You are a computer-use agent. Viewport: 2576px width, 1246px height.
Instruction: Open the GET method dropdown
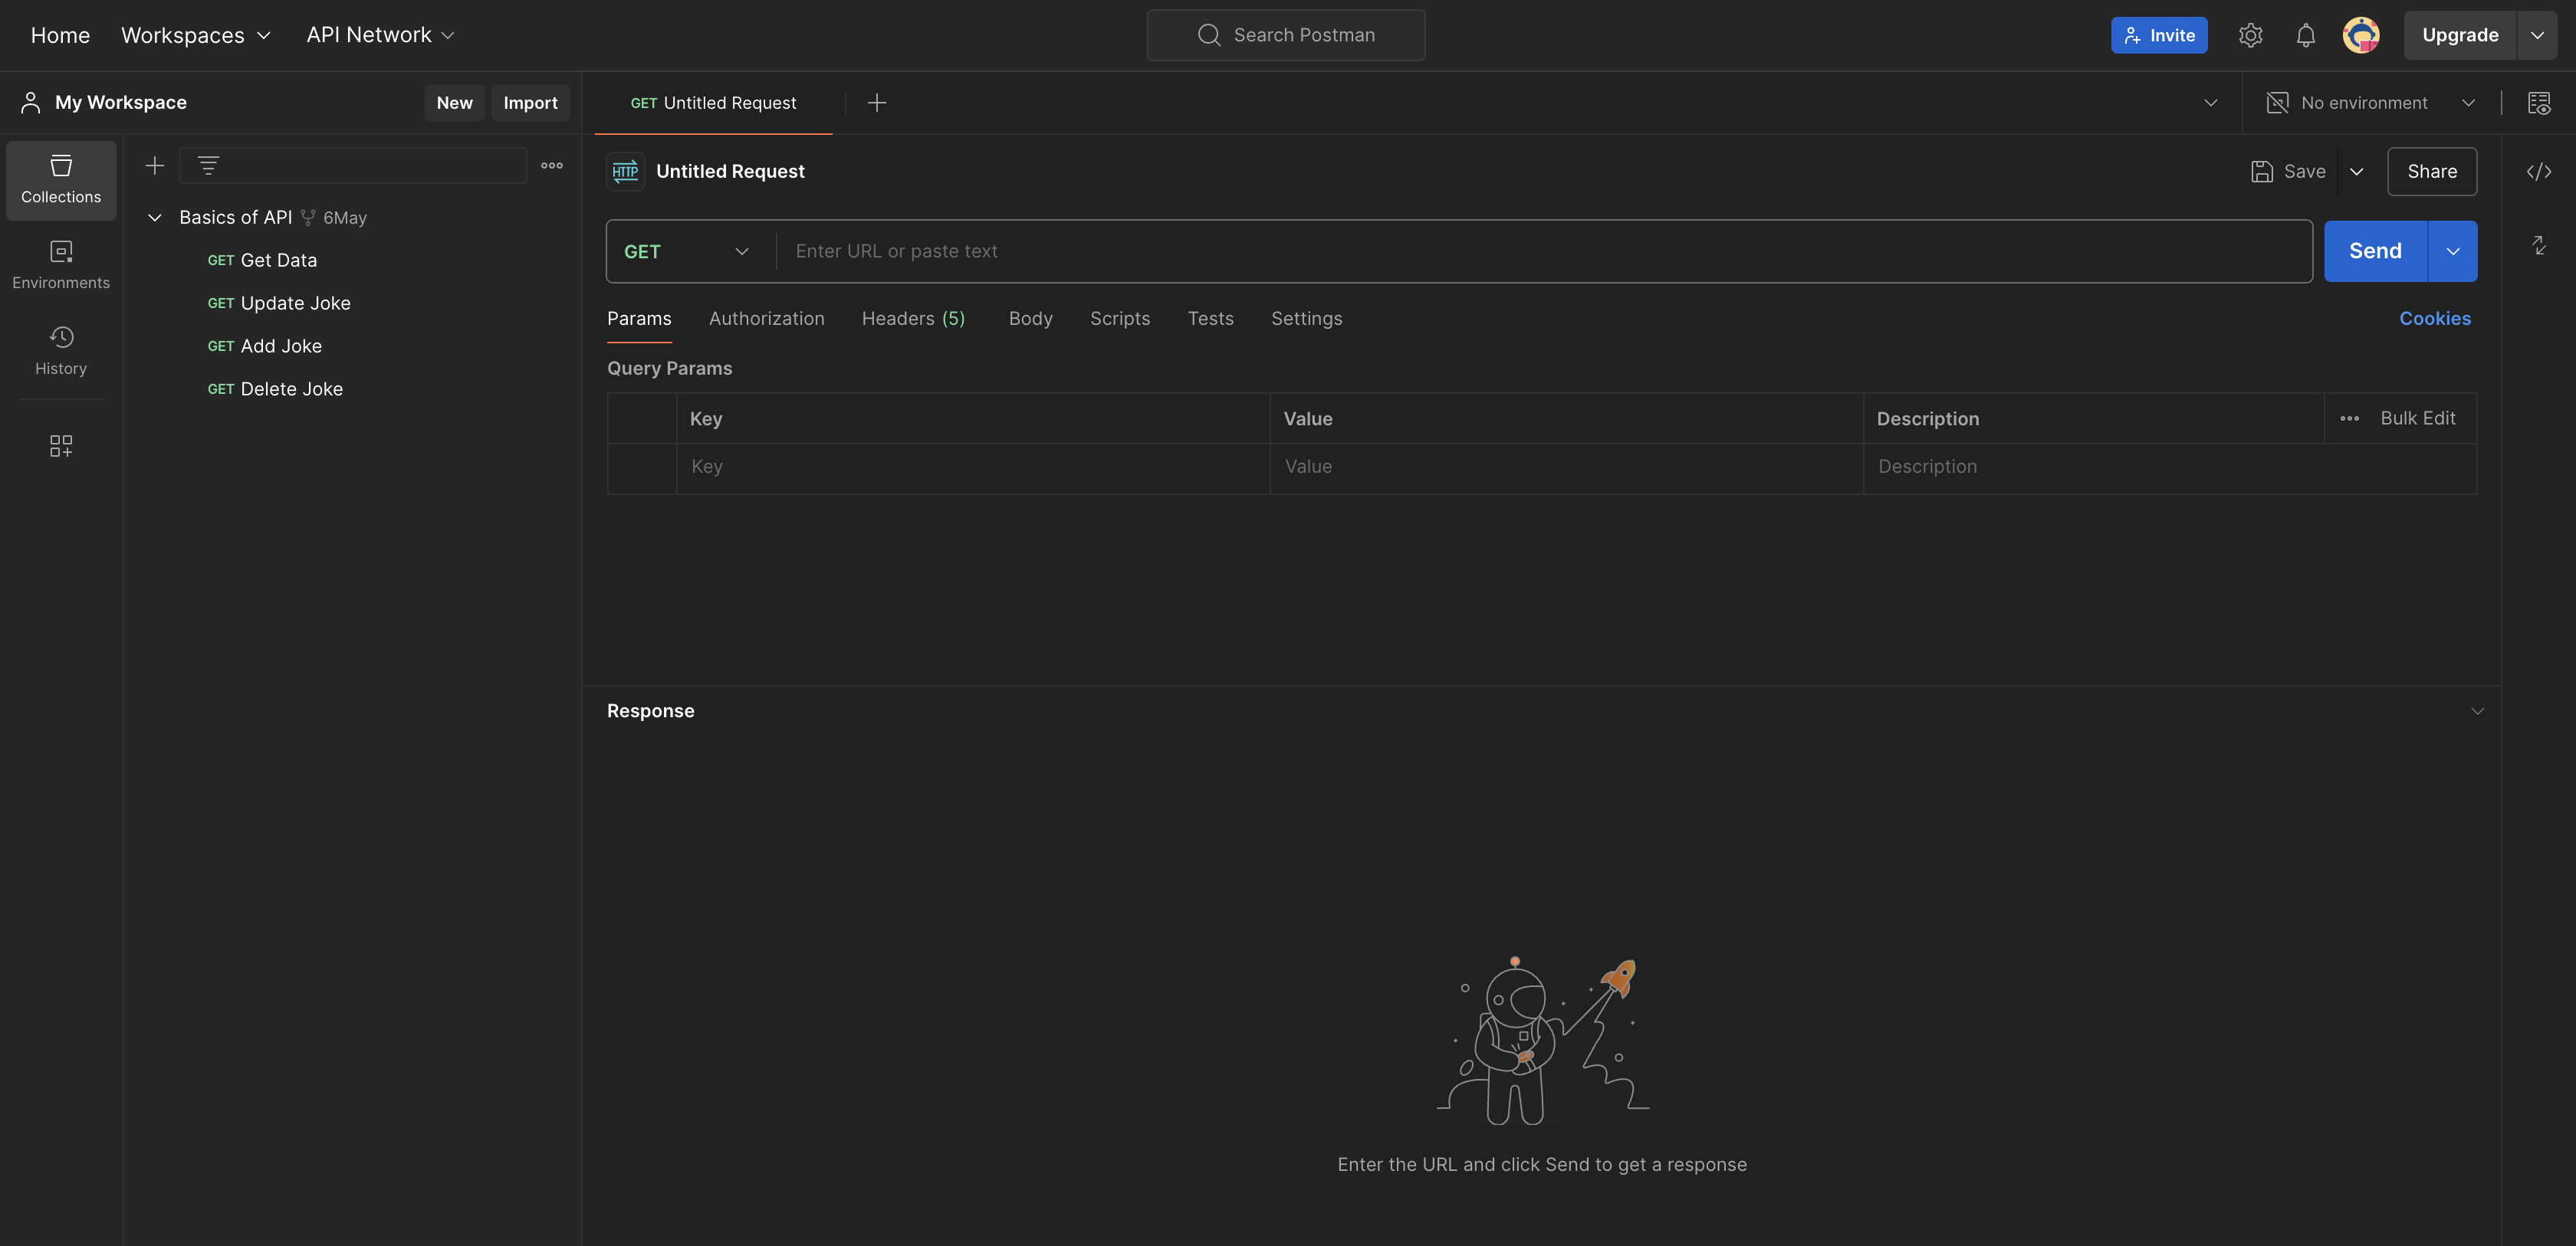click(686, 252)
